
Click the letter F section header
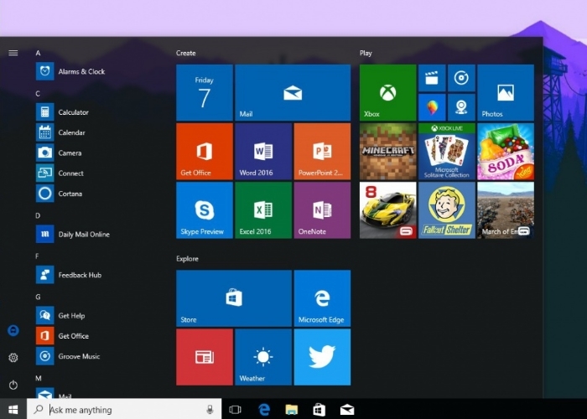pos(37,256)
